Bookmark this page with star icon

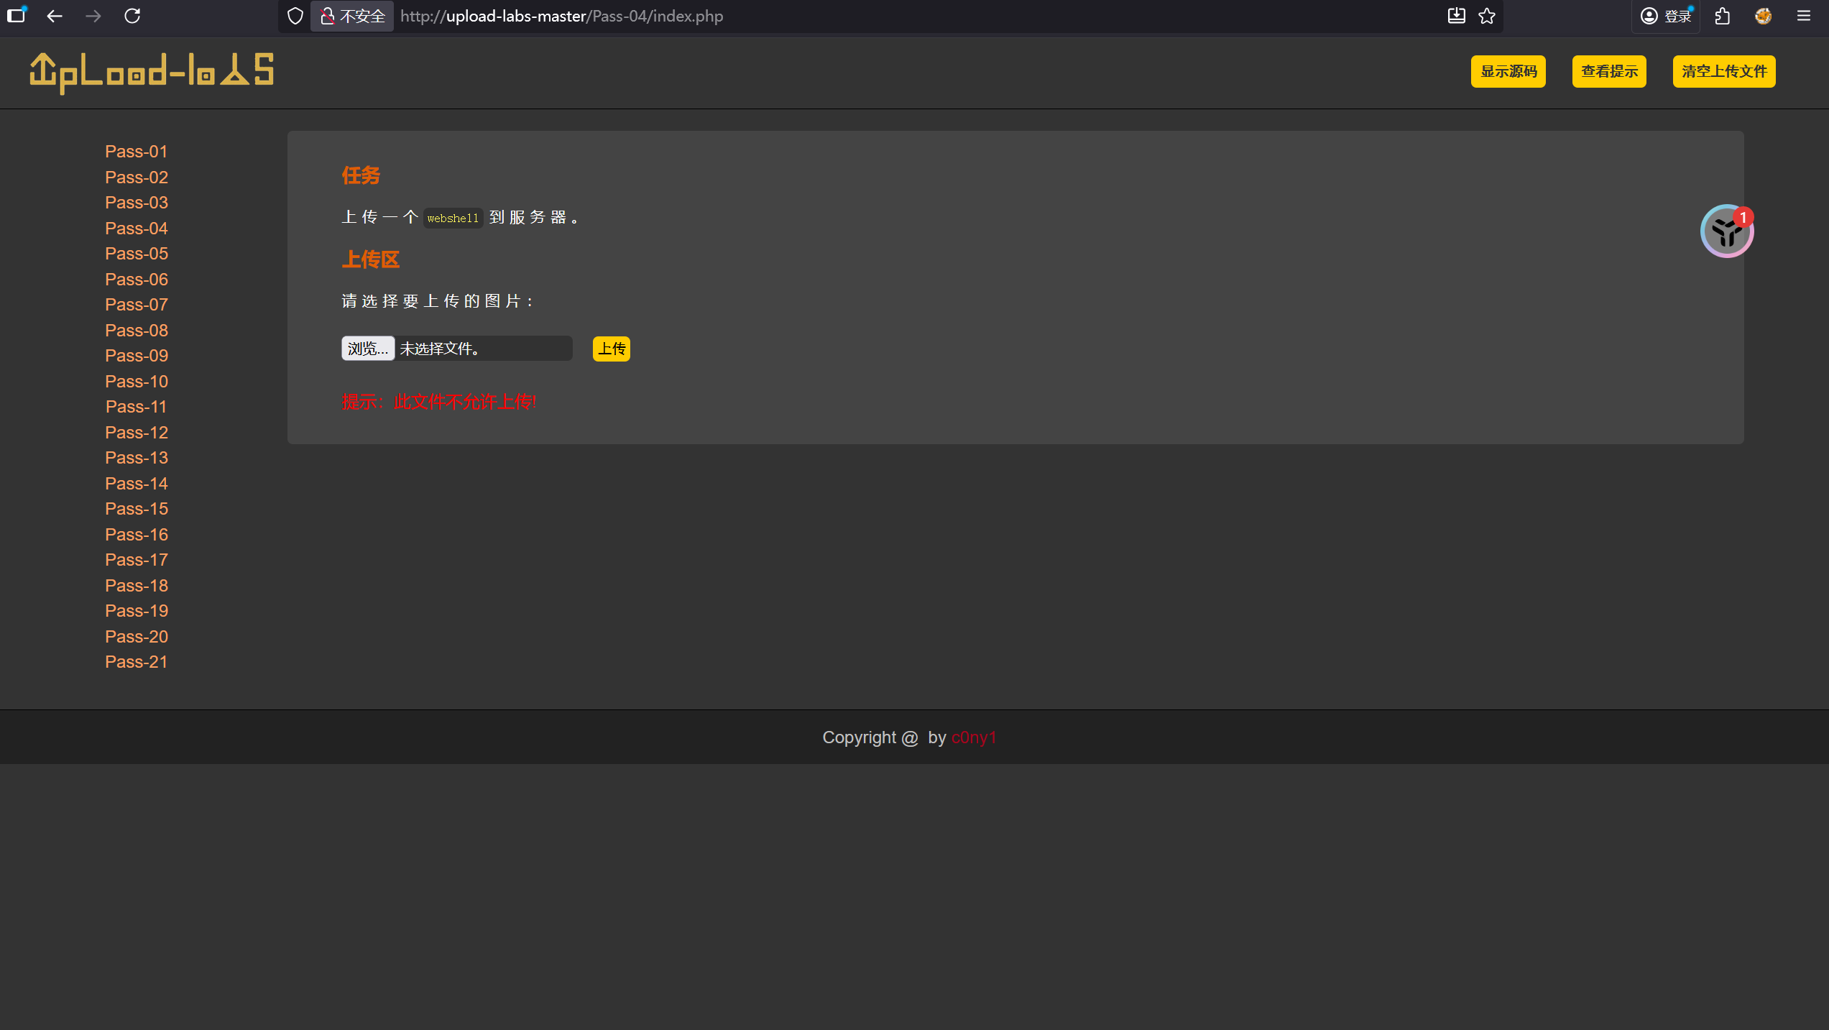click(1487, 16)
